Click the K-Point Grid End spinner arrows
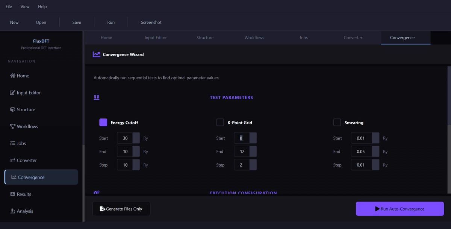The height and width of the screenshot is (229, 451). [x=253, y=152]
